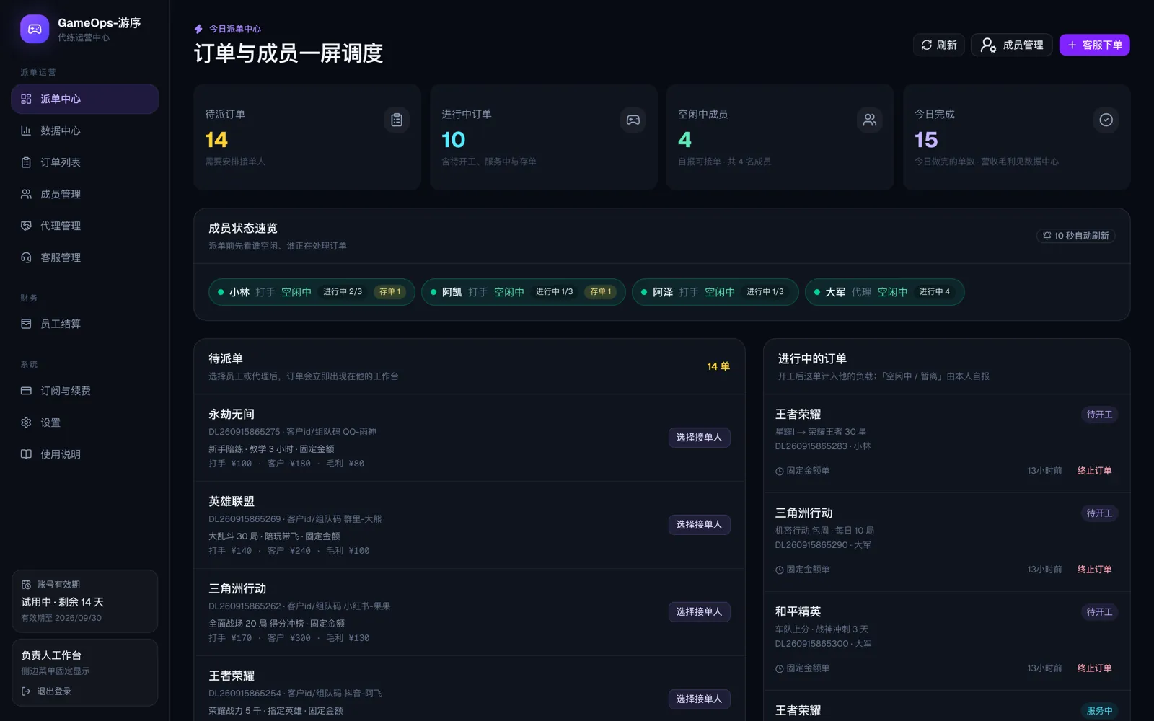Choose 选择接单人 for 三角洲行动 pending order
The height and width of the screenshot is (721, 1154).
pyautogui.click(x=699, y=612)
